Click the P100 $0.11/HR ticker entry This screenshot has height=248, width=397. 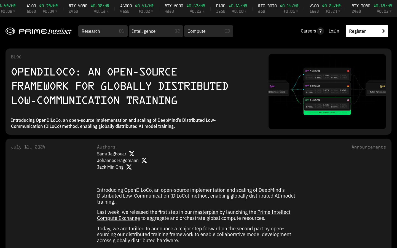pyautogui.click(x=231, y=9)
